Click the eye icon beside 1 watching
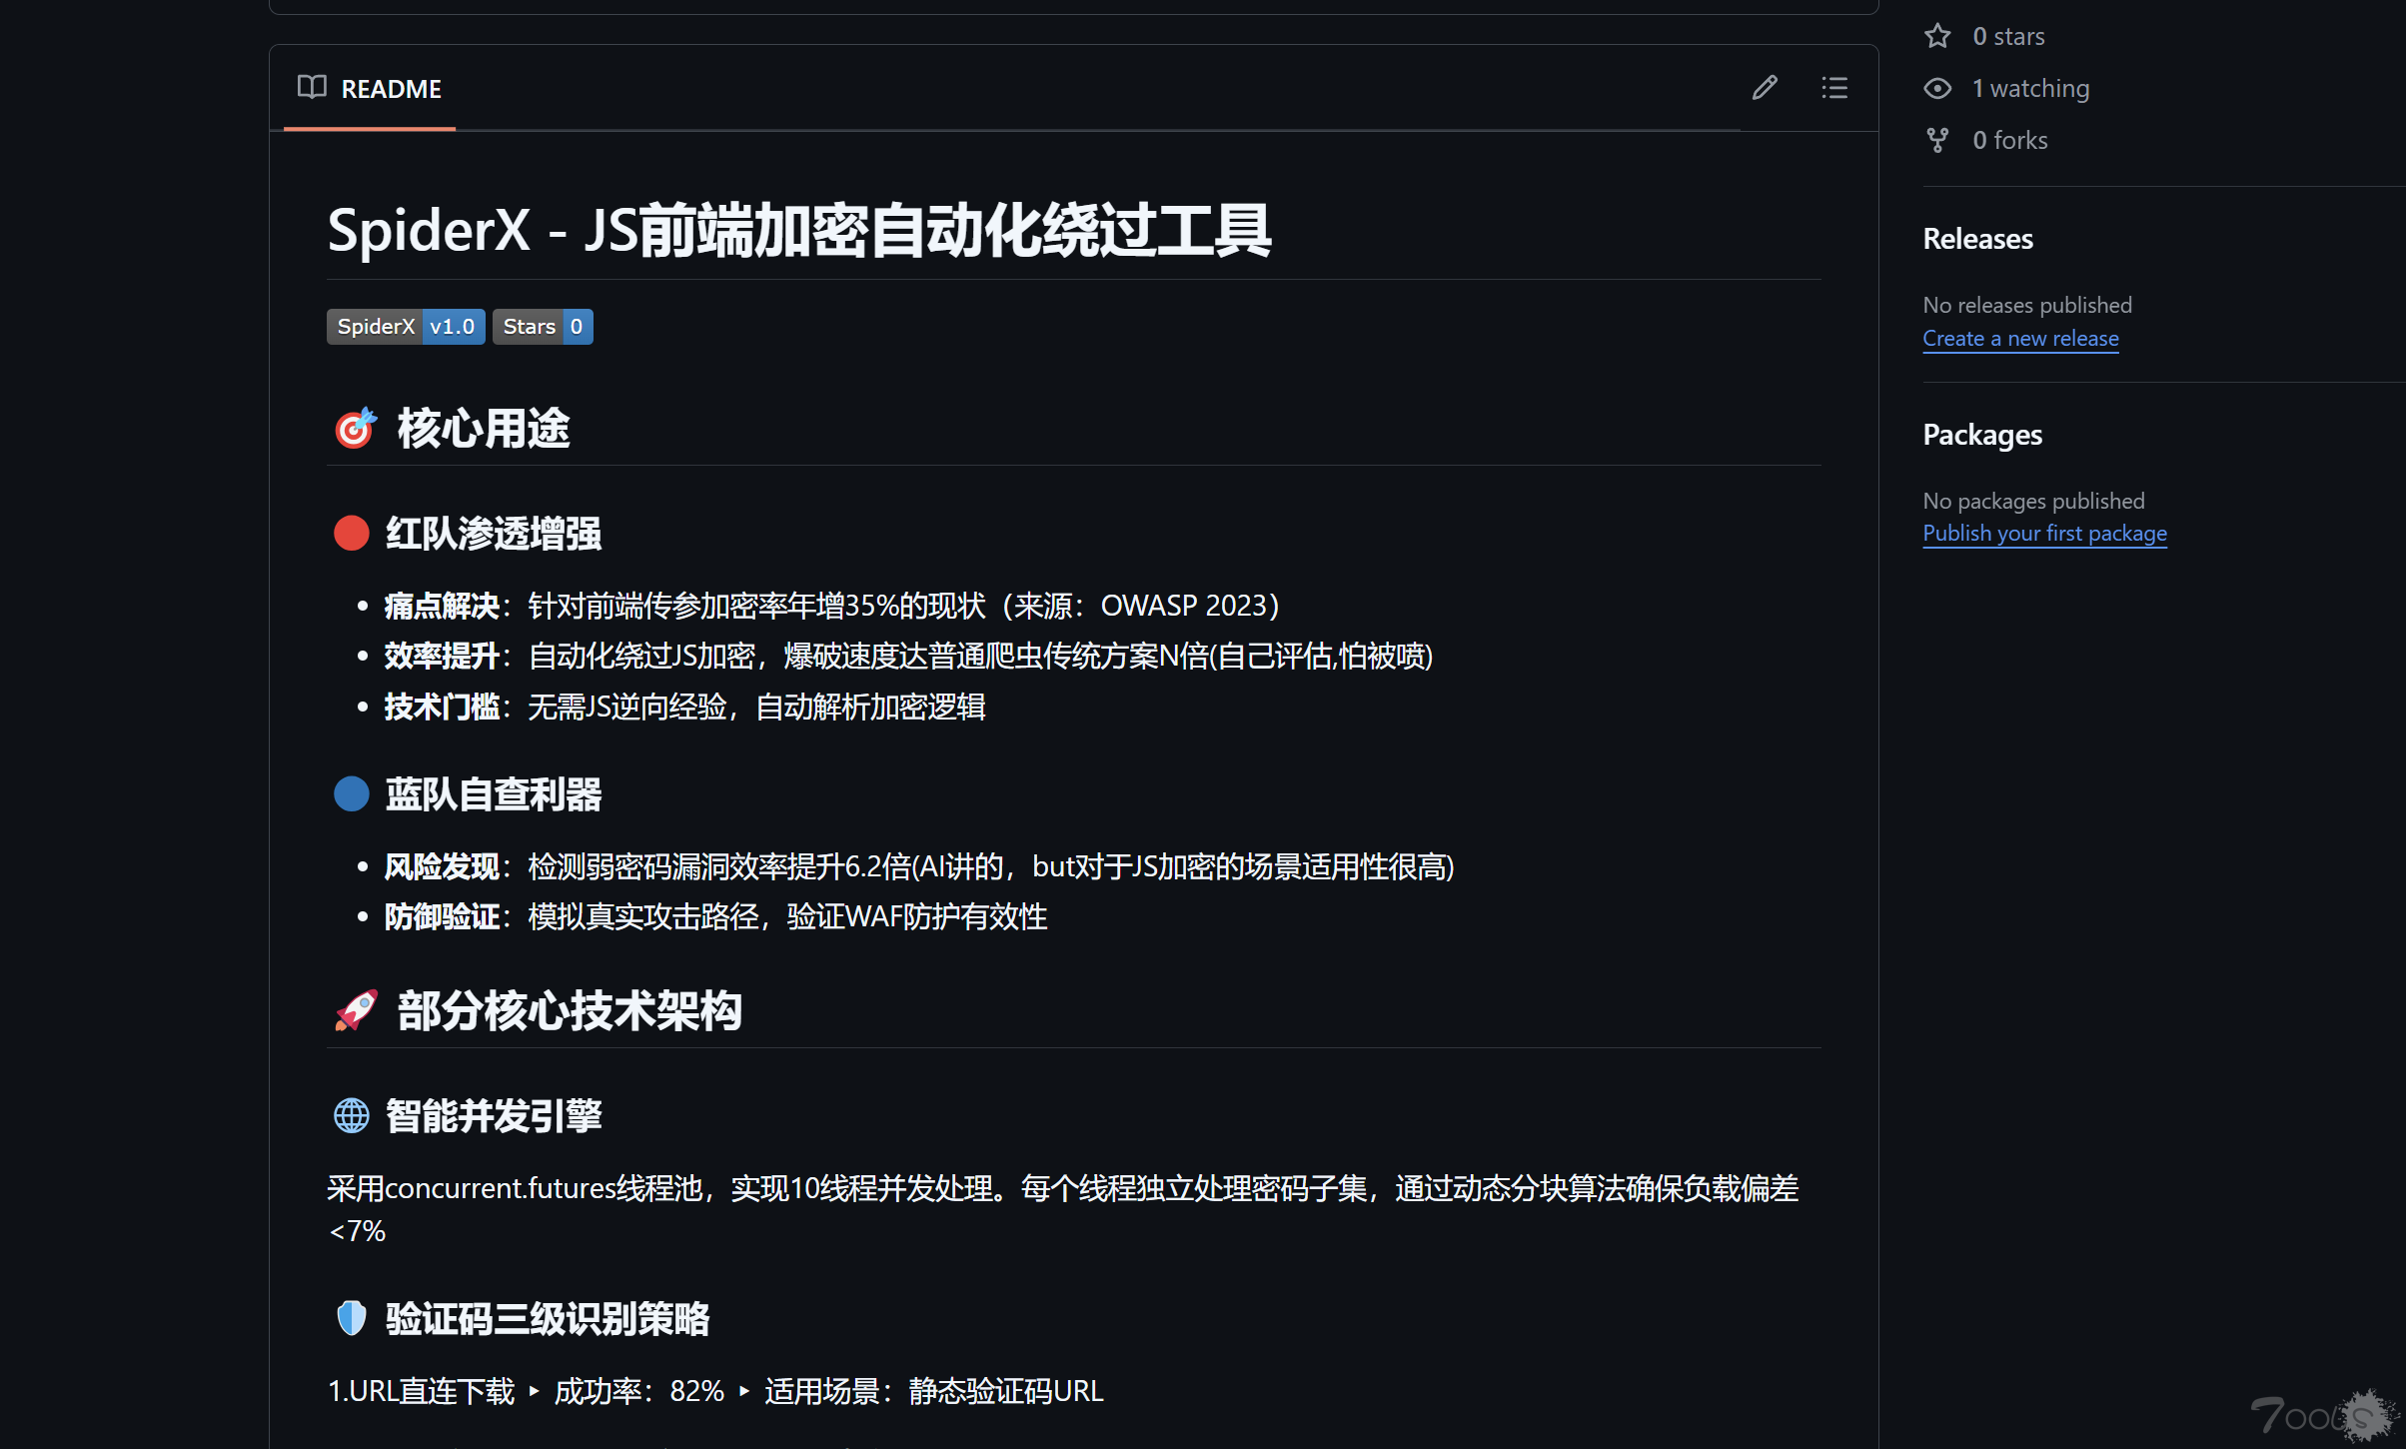The height and width of the screenshot is (1449, 2406). pyautogui.click(x=1937, y=88)
